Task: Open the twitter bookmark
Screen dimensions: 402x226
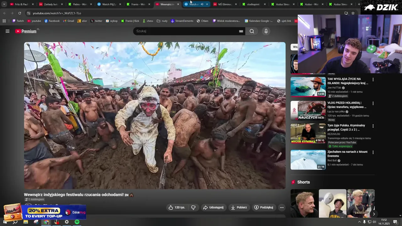Action: [96, 21]
